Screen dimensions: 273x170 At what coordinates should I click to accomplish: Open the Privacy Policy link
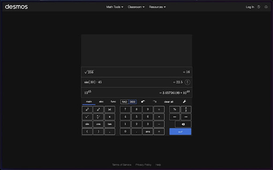[143, 165]
